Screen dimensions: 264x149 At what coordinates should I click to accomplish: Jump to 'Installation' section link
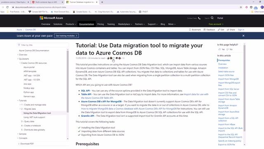223,68
